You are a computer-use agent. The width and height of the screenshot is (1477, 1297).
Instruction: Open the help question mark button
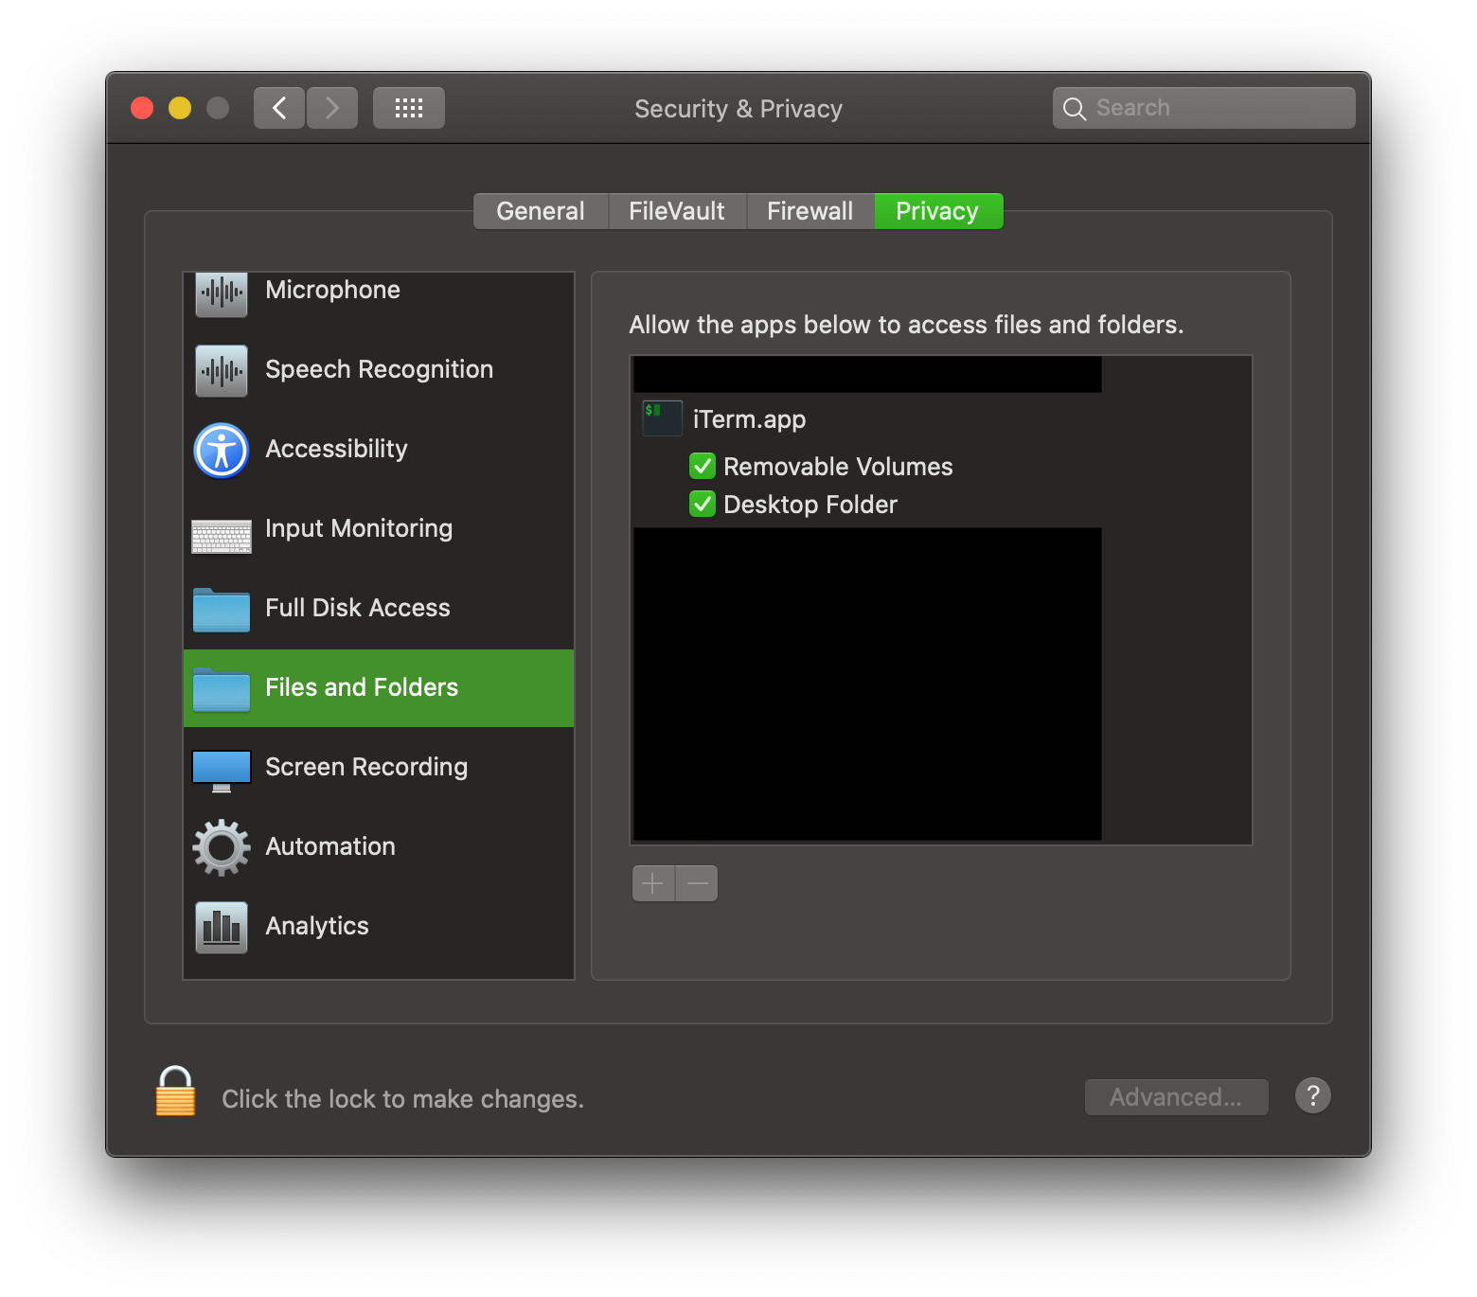click(x=1312, y=1096)
